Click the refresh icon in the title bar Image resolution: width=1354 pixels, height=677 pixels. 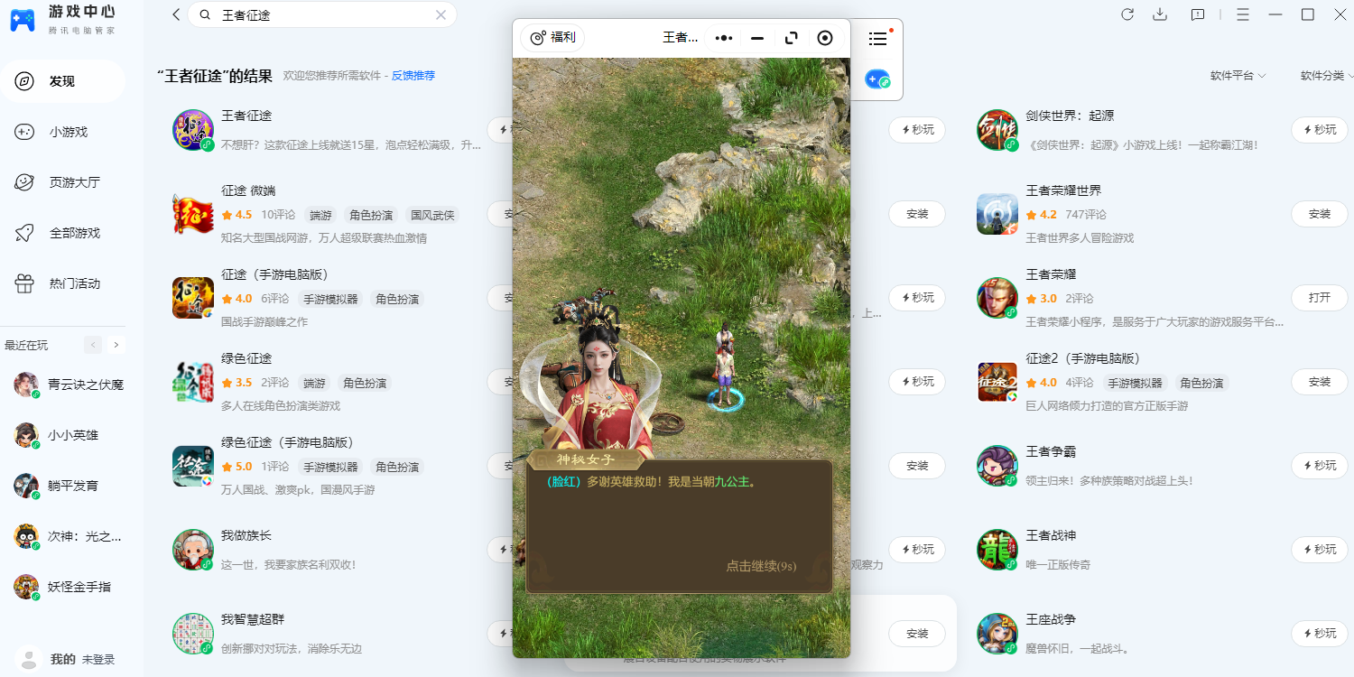pyautogui.click(x=1127, y=14)
